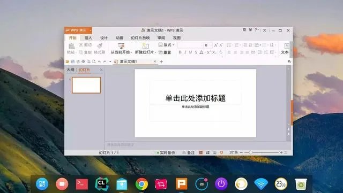The image size is (343, 193).
Task: Open the Layout (版式) dropdown
Action: click(x=166, y=45)
